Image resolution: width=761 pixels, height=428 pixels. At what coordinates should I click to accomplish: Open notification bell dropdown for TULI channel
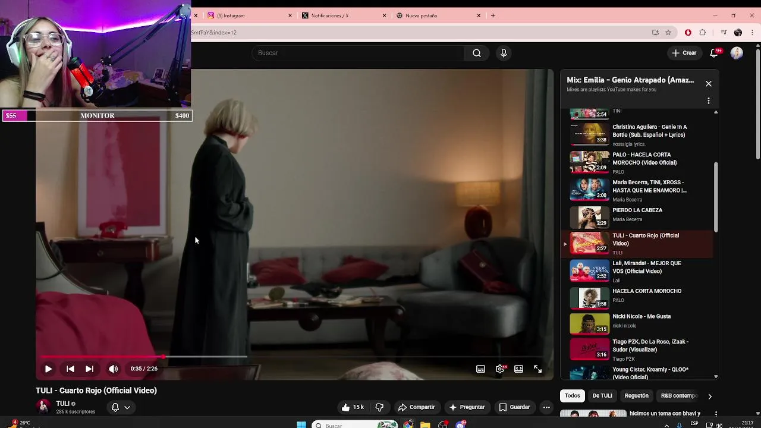tap(121, 407)
